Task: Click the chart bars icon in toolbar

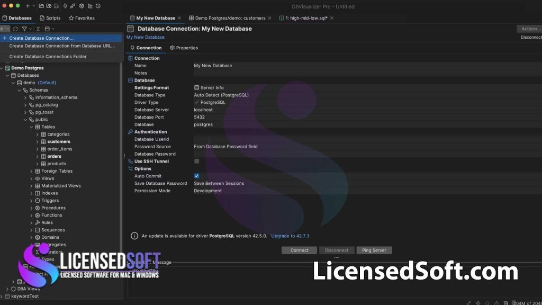Action: click(x=91, y=6)
